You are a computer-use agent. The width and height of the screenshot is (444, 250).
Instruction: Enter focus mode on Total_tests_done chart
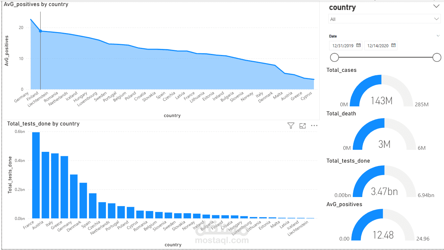(x=302, y=125)
